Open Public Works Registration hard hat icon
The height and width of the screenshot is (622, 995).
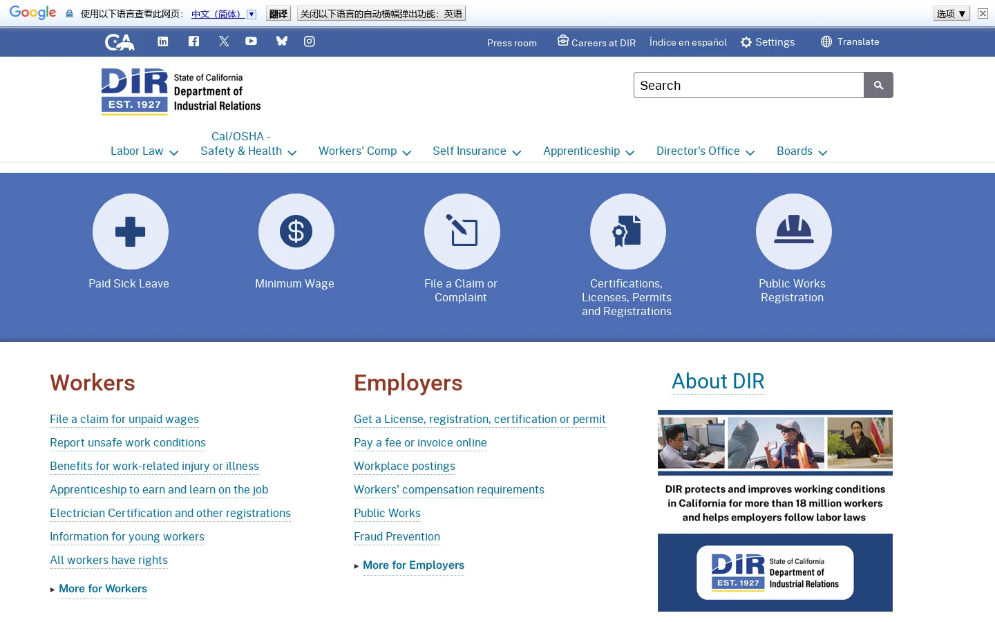(x=794, y=232)
